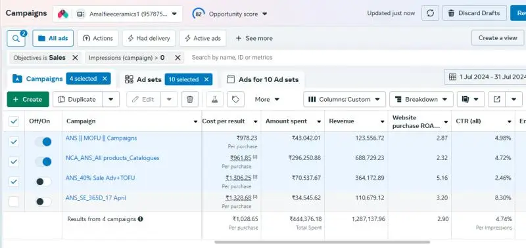The width and height of the screenshot is (526, 248).
Task: Clear the 4 selected campaigns chip
Action: click(105, 79)
